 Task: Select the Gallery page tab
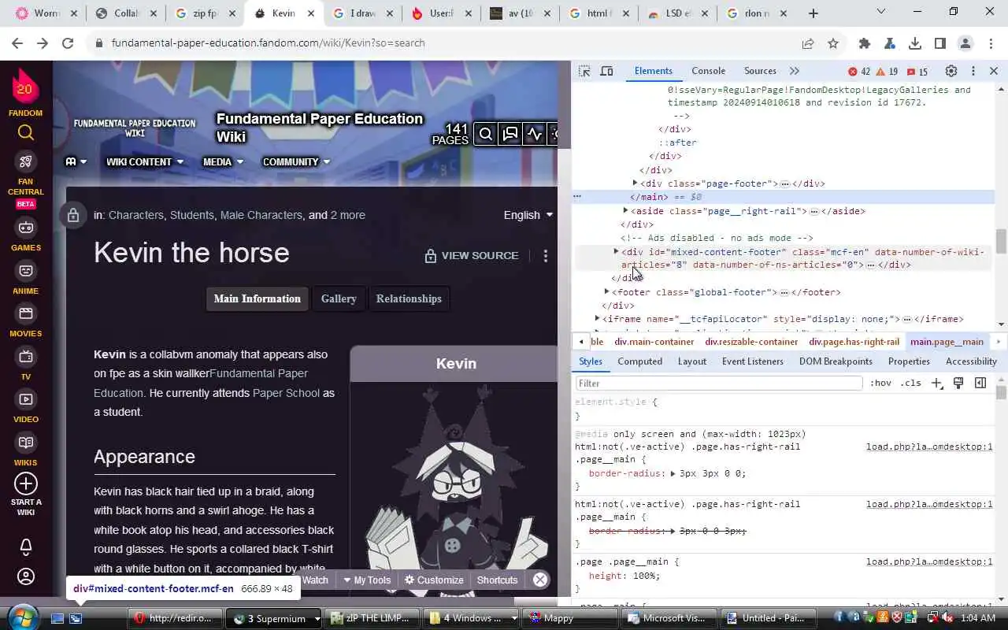[339, 298]
